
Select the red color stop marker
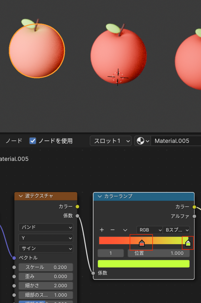(x=142, y=243)
